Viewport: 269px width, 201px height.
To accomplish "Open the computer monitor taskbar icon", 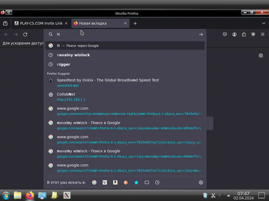I will [42, 195].
